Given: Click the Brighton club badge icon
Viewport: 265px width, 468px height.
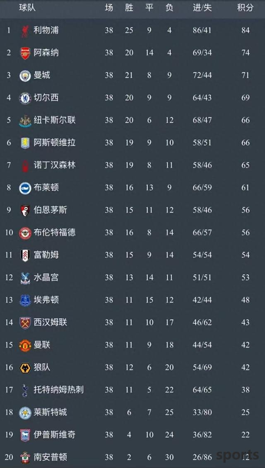Looking at the screenshot, I should [x=25, y=188].
